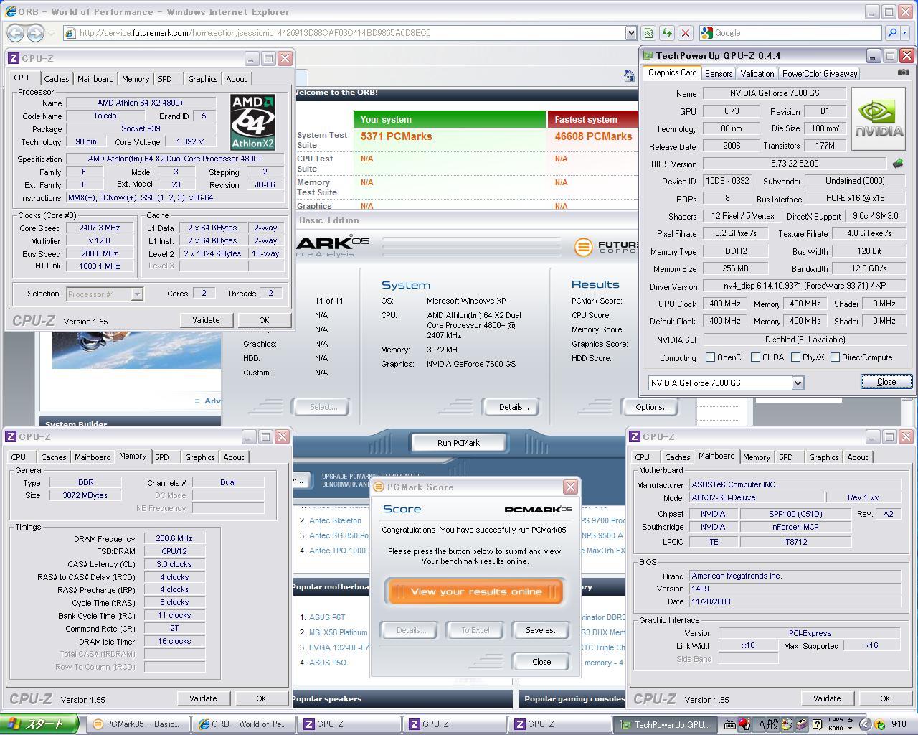
Task: Switch to PCMark05 Basic taskbar item
Action: [x=138, y=724]
